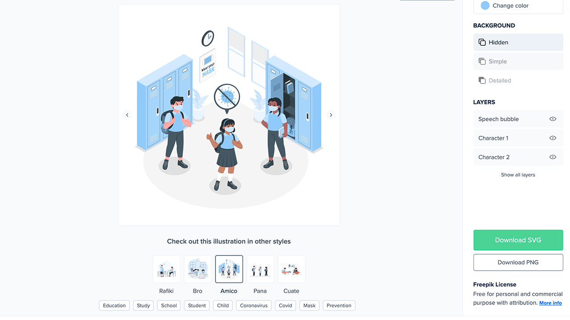The height and width of the screenshot is (320, 570).
Task: Select the Rafiki style thumbnail
Action: [167, 269]
